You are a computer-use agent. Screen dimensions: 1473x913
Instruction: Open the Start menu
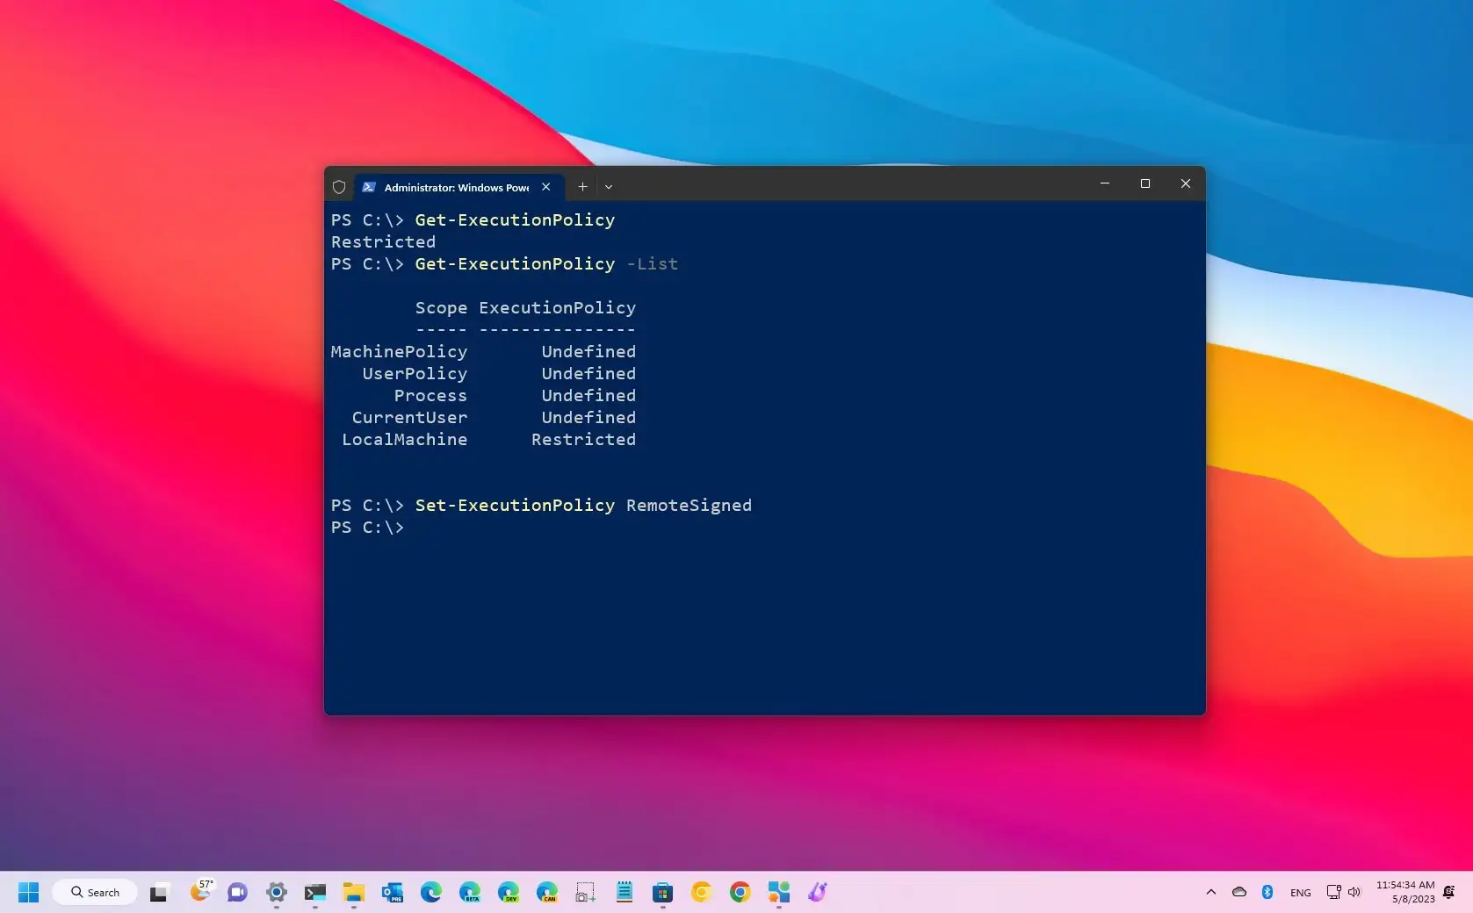[x=29, y=892]
